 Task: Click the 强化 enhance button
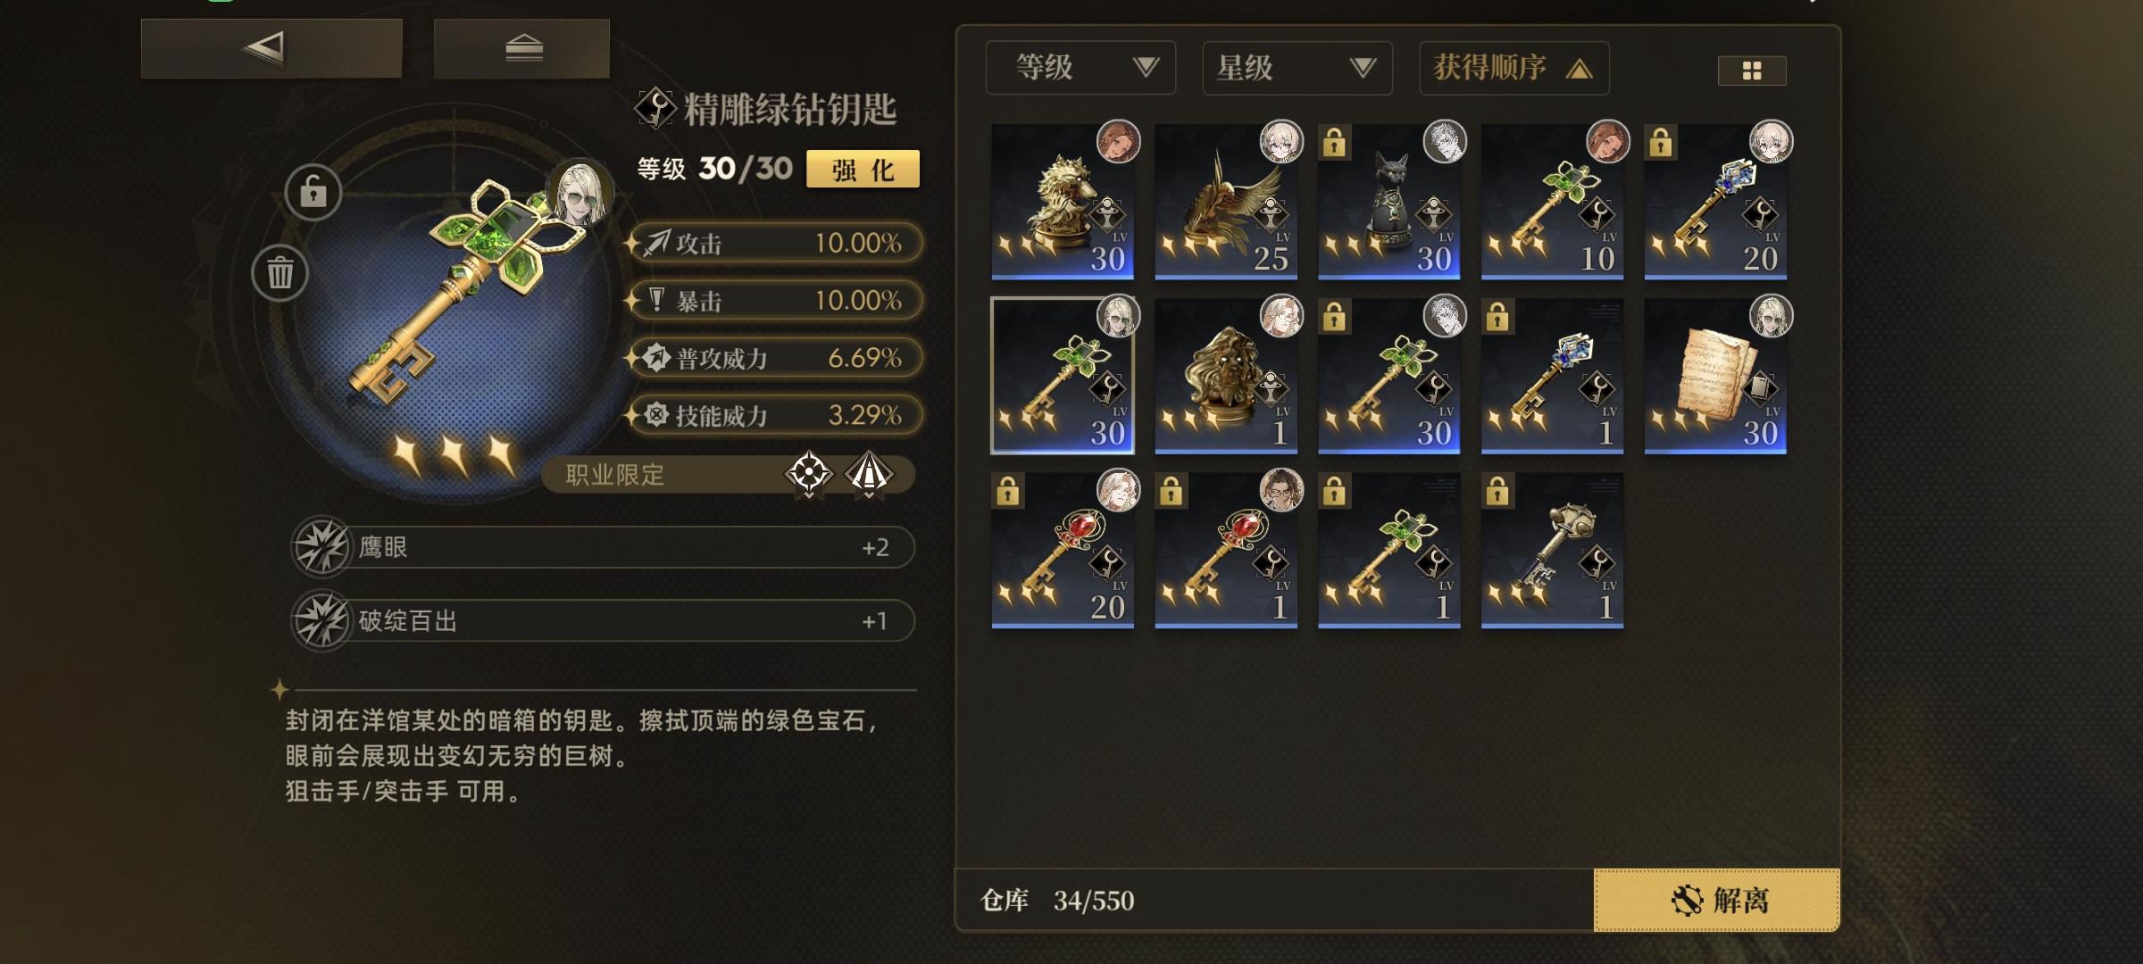(863, 169)
